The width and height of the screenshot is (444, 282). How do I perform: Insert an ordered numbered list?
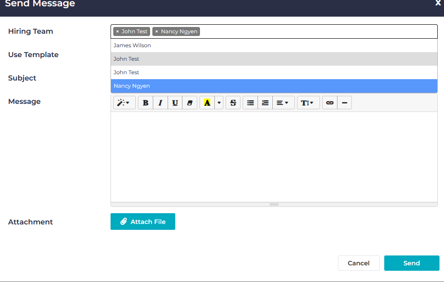(x=265, y=103)
